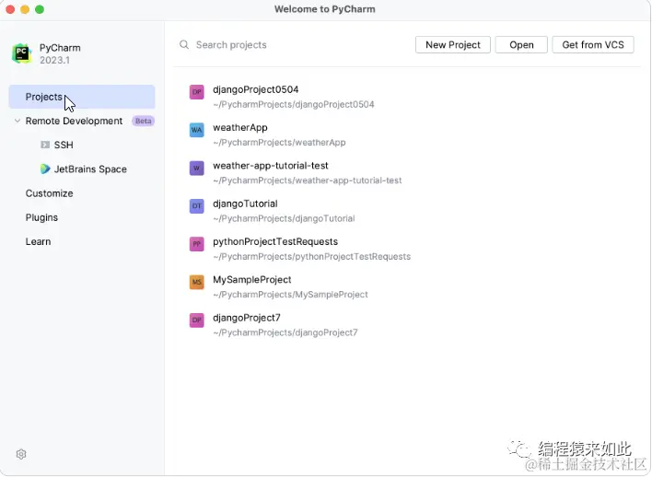Click the weather-app-tutorial-test W icon
Viewport: 652px width, 477px height.
197,168
